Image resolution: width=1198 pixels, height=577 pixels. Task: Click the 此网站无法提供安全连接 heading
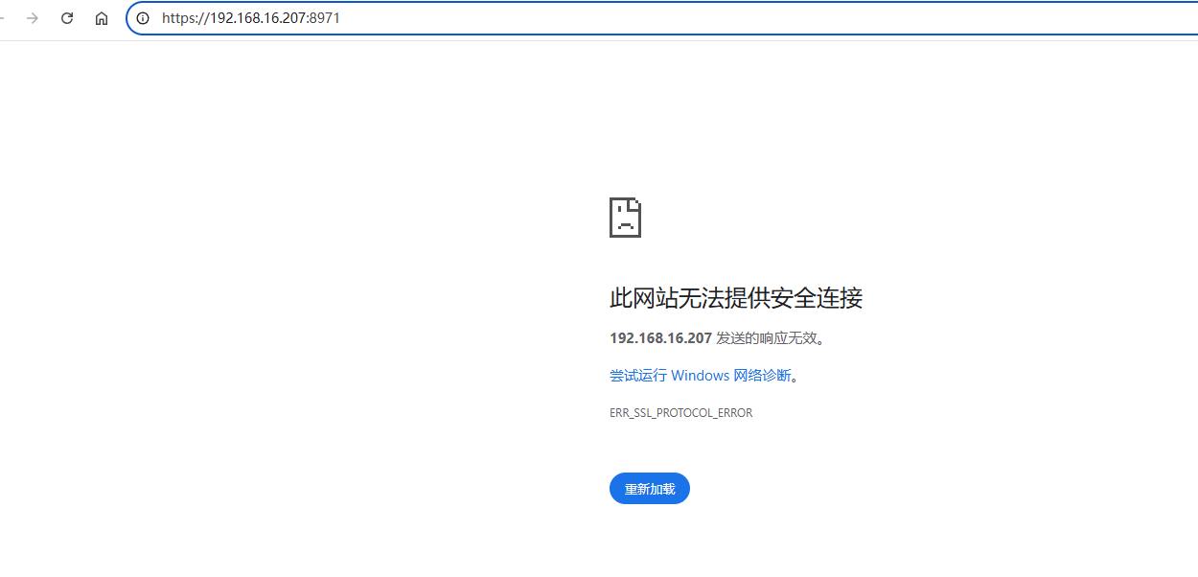735,298
